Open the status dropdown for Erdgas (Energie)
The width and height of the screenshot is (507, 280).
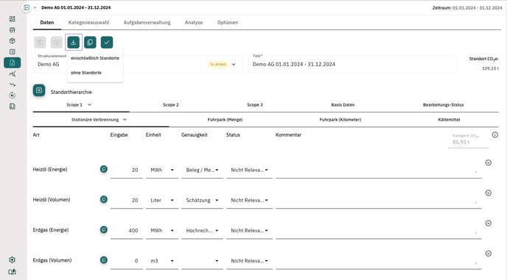249,231
